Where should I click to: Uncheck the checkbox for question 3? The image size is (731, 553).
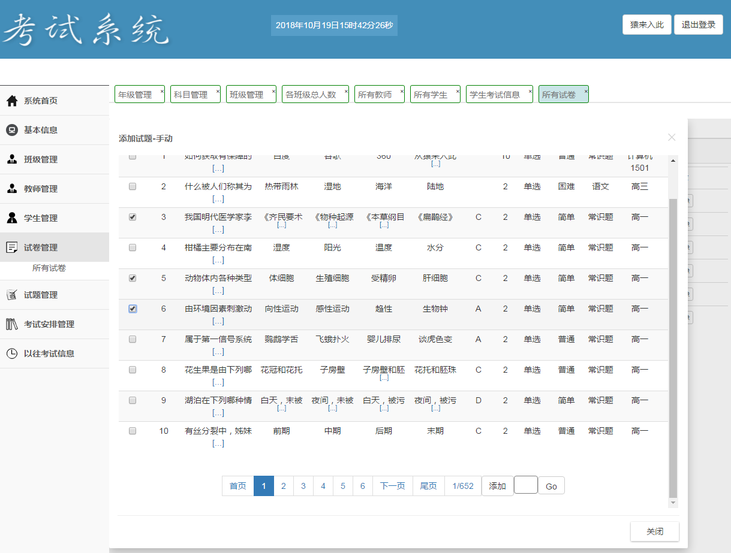[133, 216]
